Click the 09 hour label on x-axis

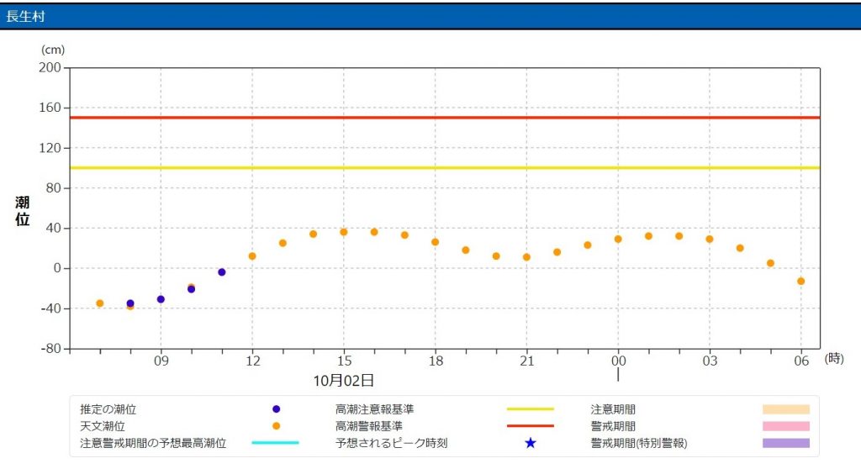(x=161, y=361)
